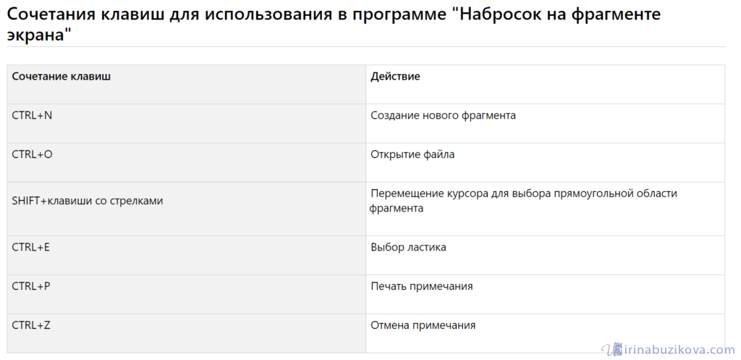The image size is (741, 360).
Task: Click the "Сочетание клавиш" column header
Action: pyautogui.click(x=62, y=76)
